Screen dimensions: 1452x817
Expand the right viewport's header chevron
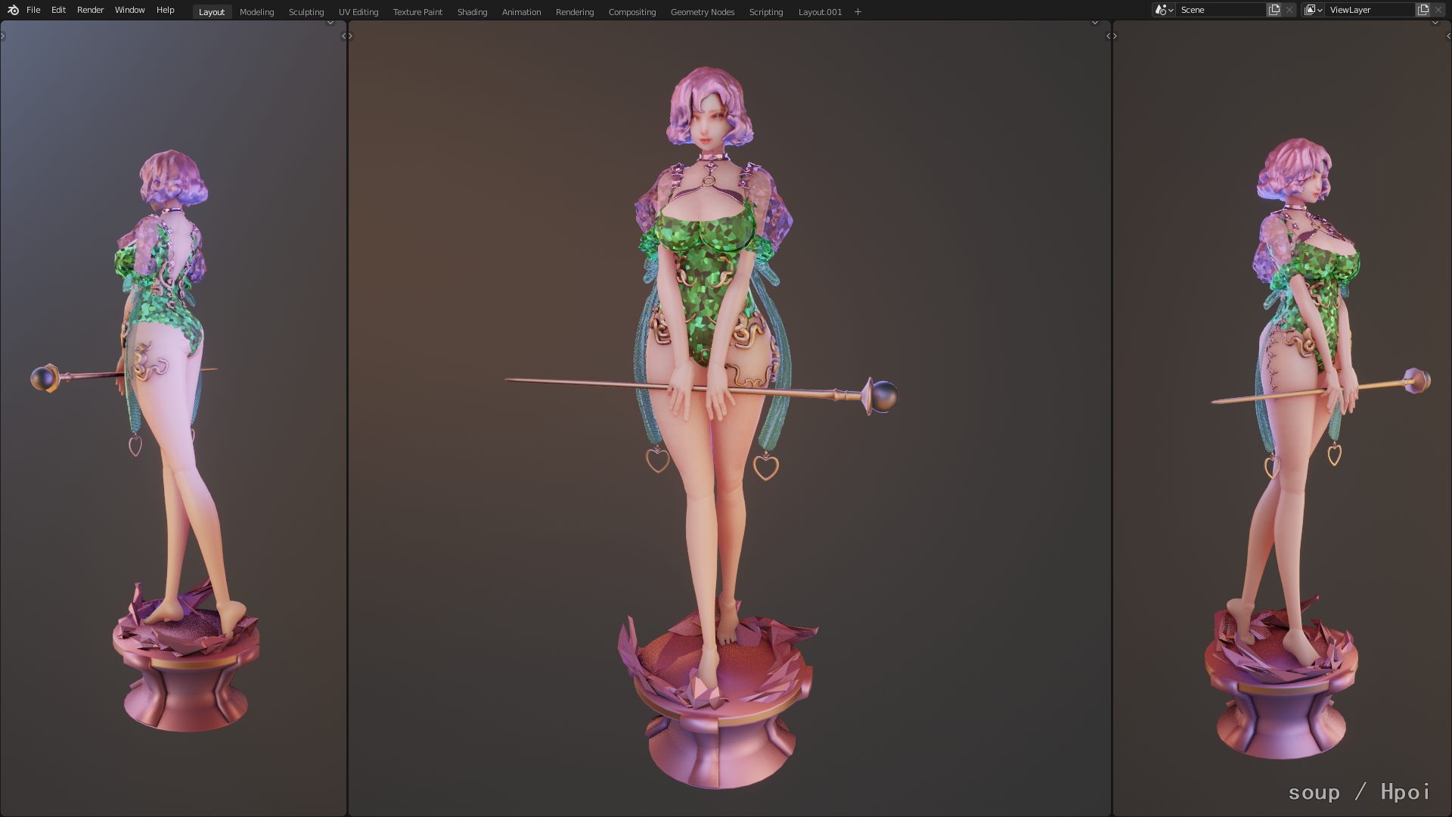coord(1435,23)
